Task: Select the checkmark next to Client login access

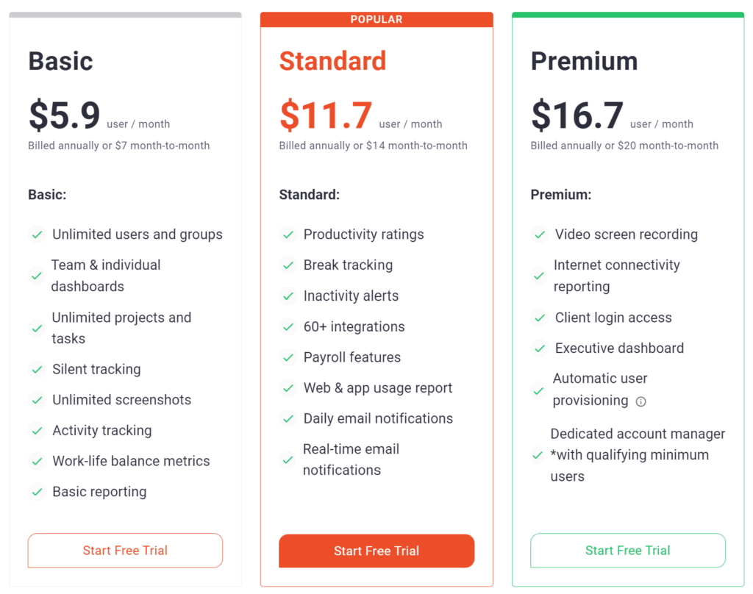Action: point(539,318)
